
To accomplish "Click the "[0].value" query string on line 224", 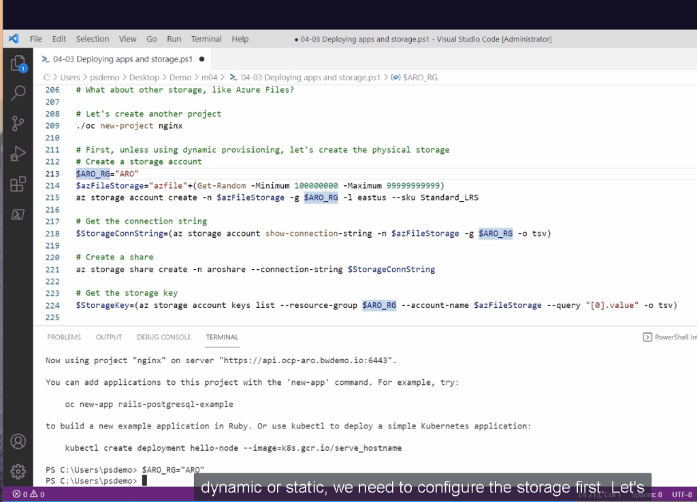I will click(612, 305).
